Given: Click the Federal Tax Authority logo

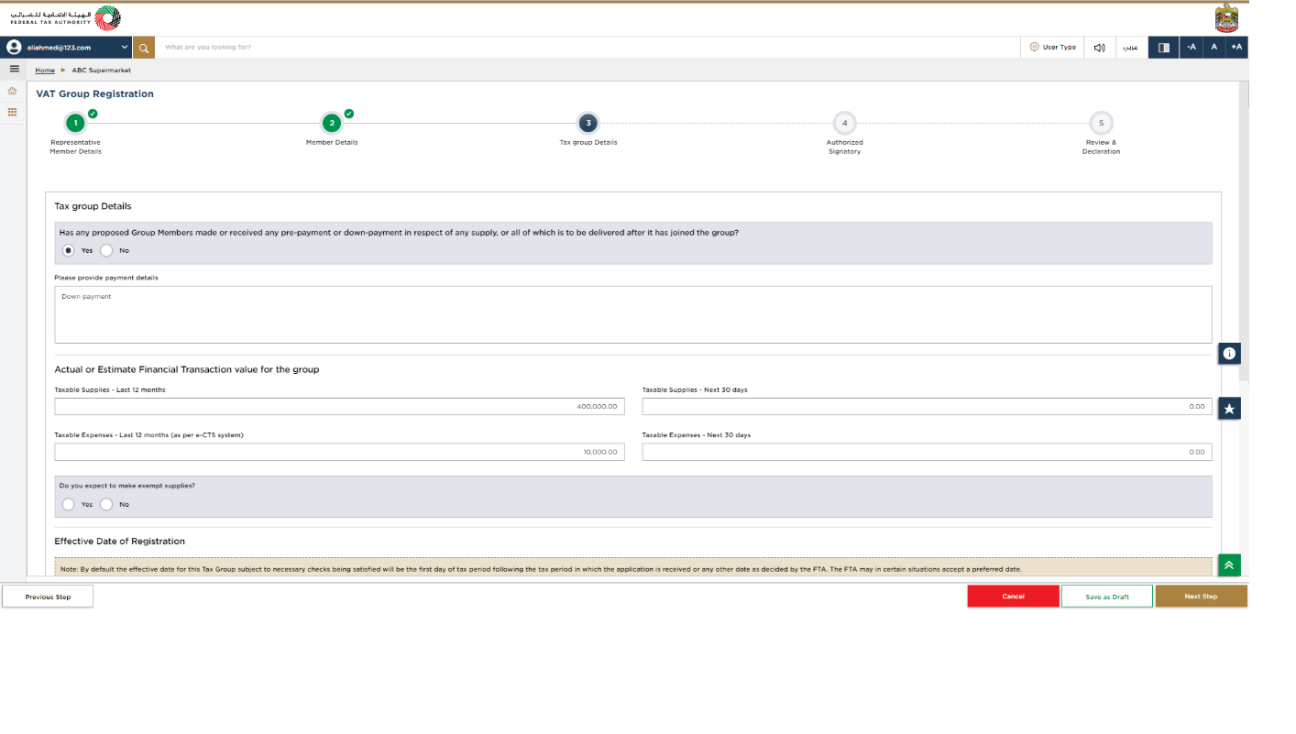Looking at the screenshot, I should click(x=66, y=18).
